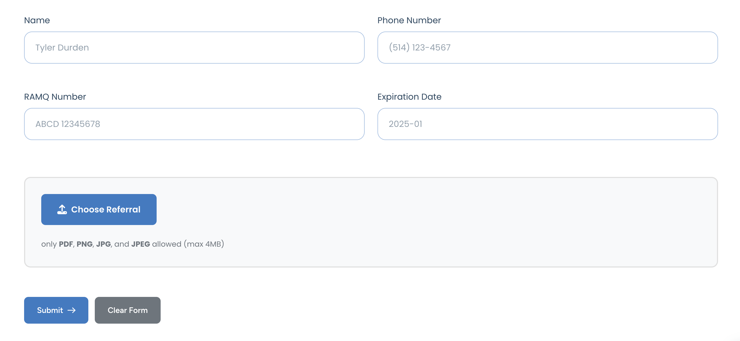Click the Phone Number label
The width and height of the screenshot is (740, 341).
409,20
